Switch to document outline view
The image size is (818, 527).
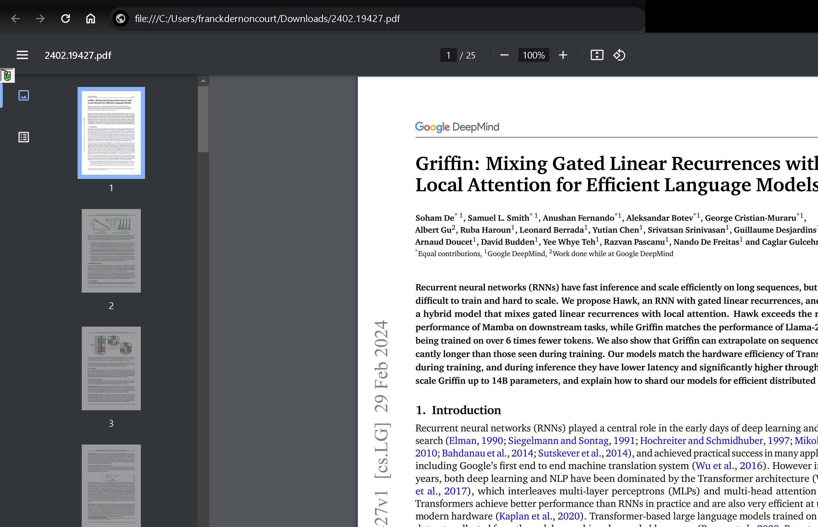click(24, 137)
